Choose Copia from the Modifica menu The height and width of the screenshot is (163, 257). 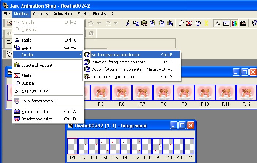point(48,47)
